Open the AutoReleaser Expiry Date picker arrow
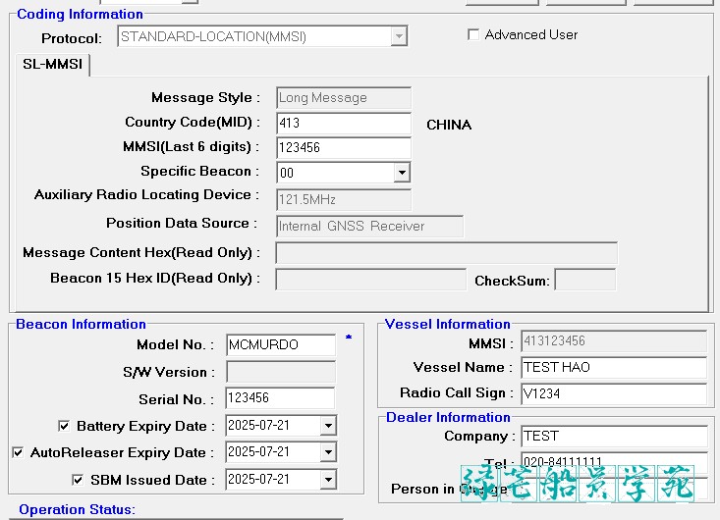 click(x=328, y=452)
